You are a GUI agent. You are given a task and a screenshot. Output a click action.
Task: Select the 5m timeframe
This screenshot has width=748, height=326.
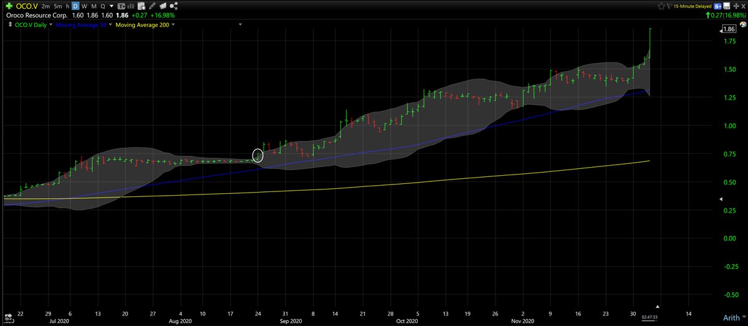58,6
